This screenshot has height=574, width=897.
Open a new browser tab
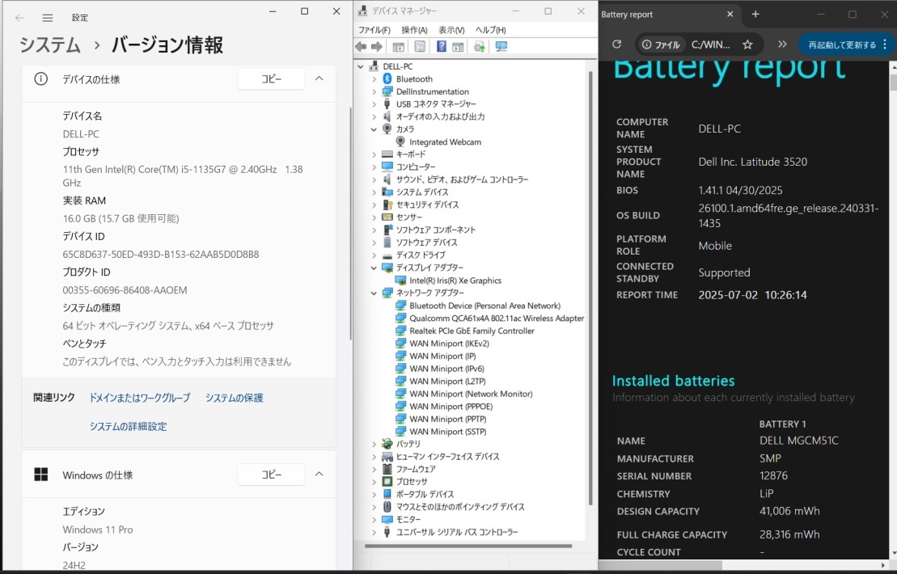[x=755, y=15]
